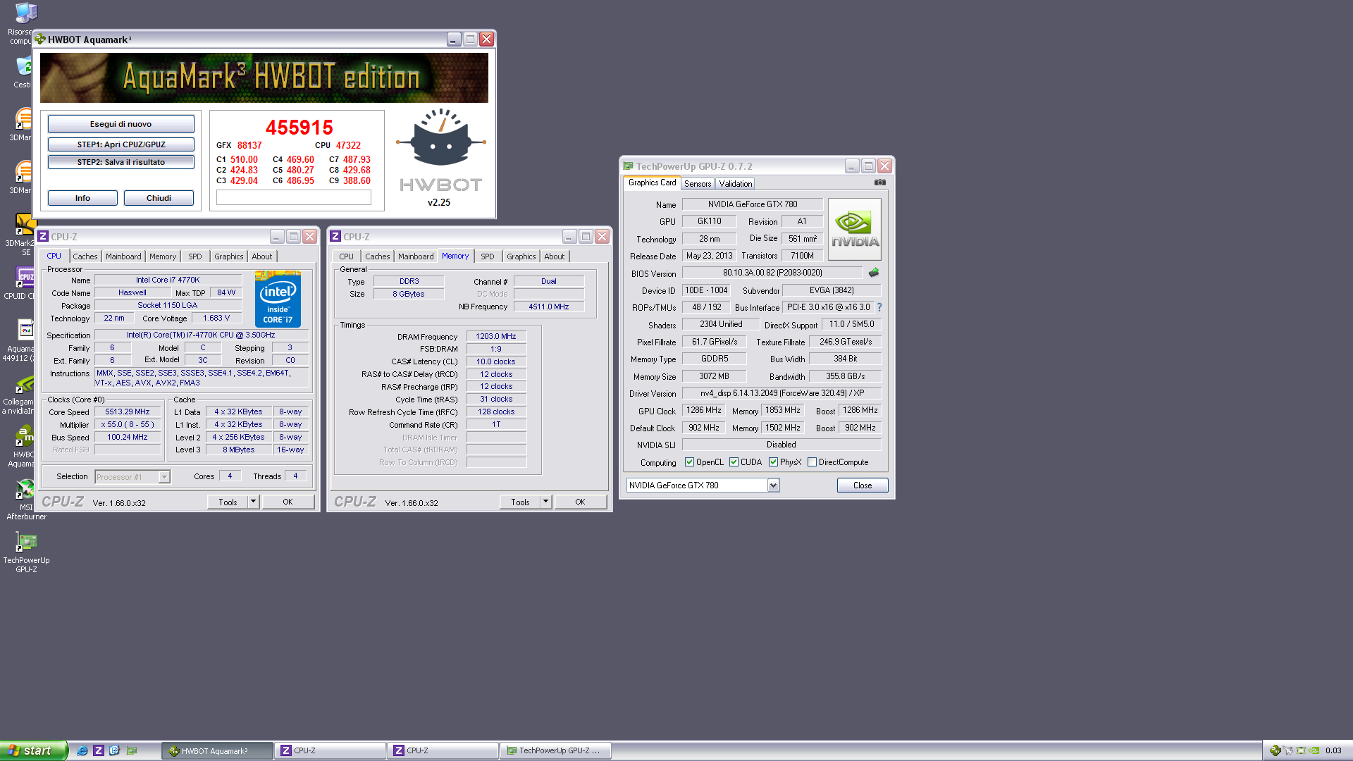Click the NB Frequency 4511.0 MHz value
Screen dimensions: 1353x761
coord(549,307)
